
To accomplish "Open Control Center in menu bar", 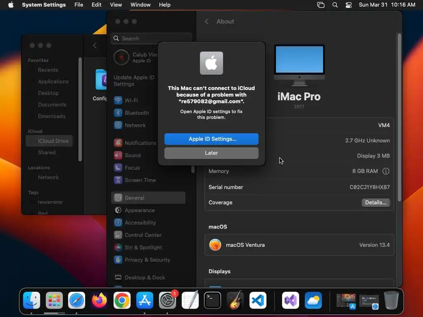I will 349,5.
